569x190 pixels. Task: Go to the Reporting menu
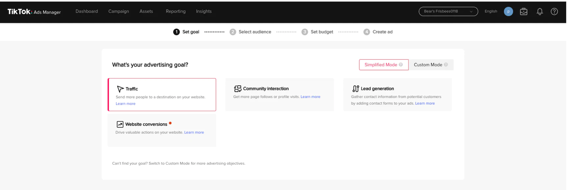(x=176, y=11)
